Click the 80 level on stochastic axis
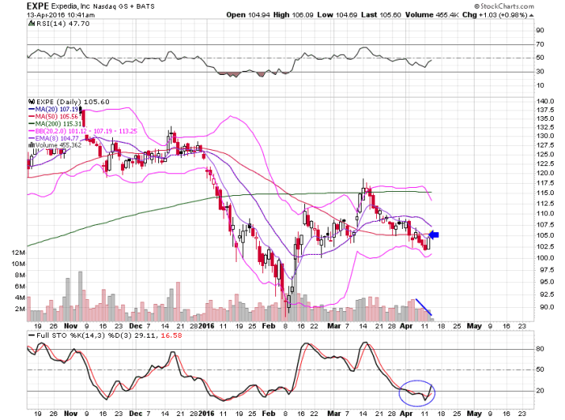Screen dimensions: 565x420 click(x=540, y=349)
